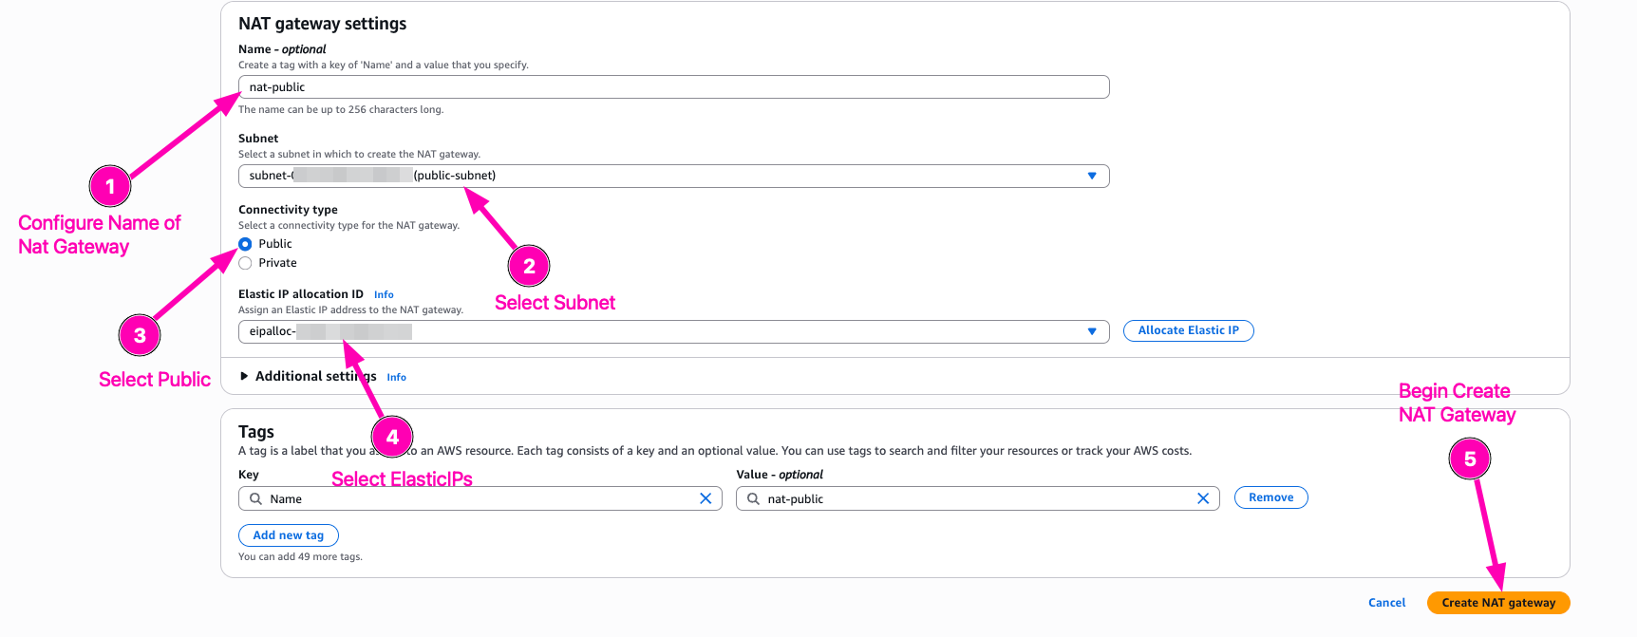Click the tag Value input field
This screenshot has height=637, width=1637.
pos(976,498)
